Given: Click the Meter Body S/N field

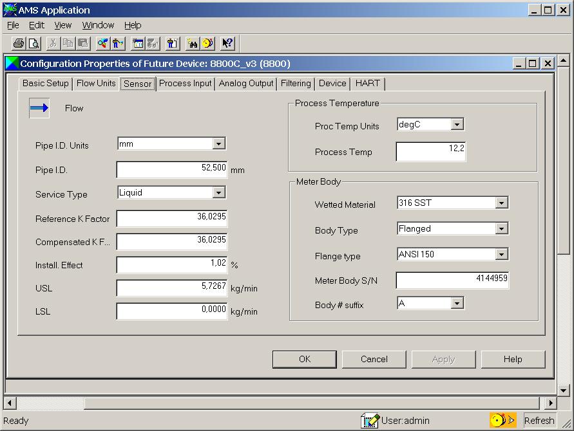Looking at the screenshot, I should pos(452,280).
